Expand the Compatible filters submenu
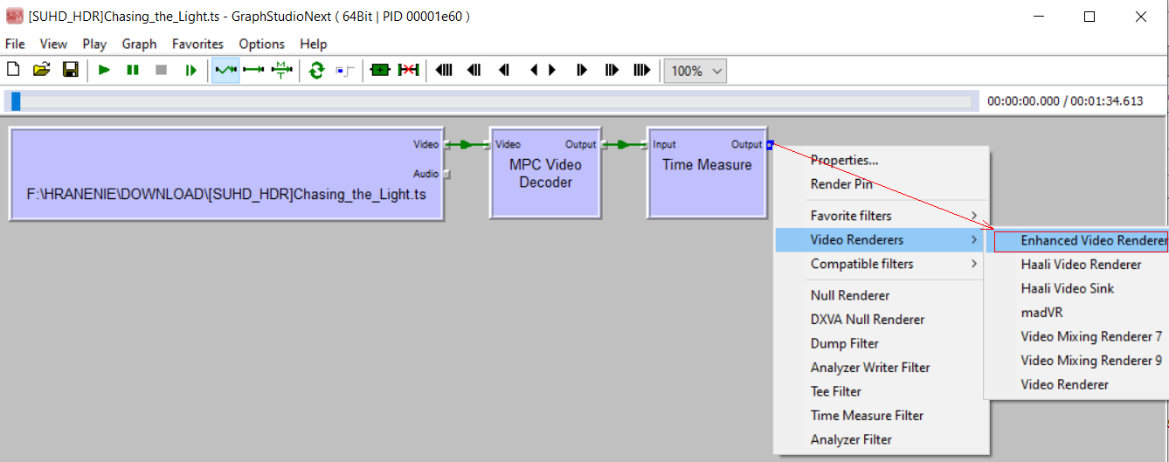 pyautogui.click(x=882, y=264)
